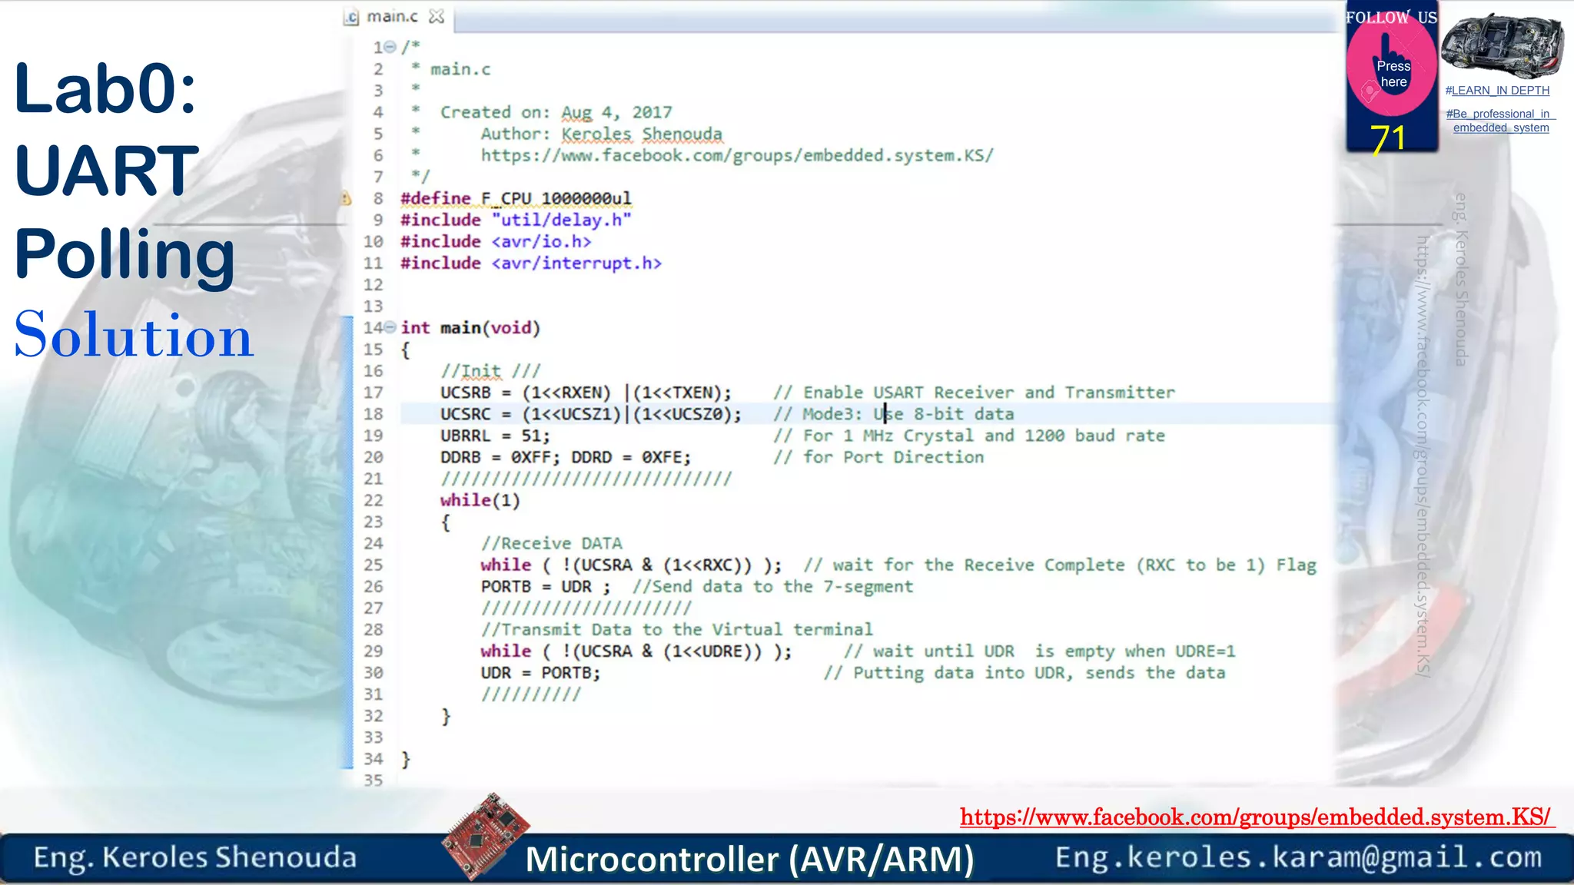This screenshot has height=885, width=1574.
Task: Click the Eng.keroles.karam@gmail.com email text
Action: point(1298,857)
